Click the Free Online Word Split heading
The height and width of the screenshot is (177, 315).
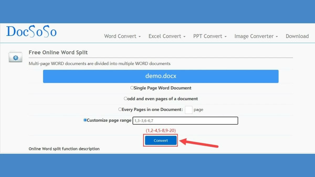click(x=58, y=52)
